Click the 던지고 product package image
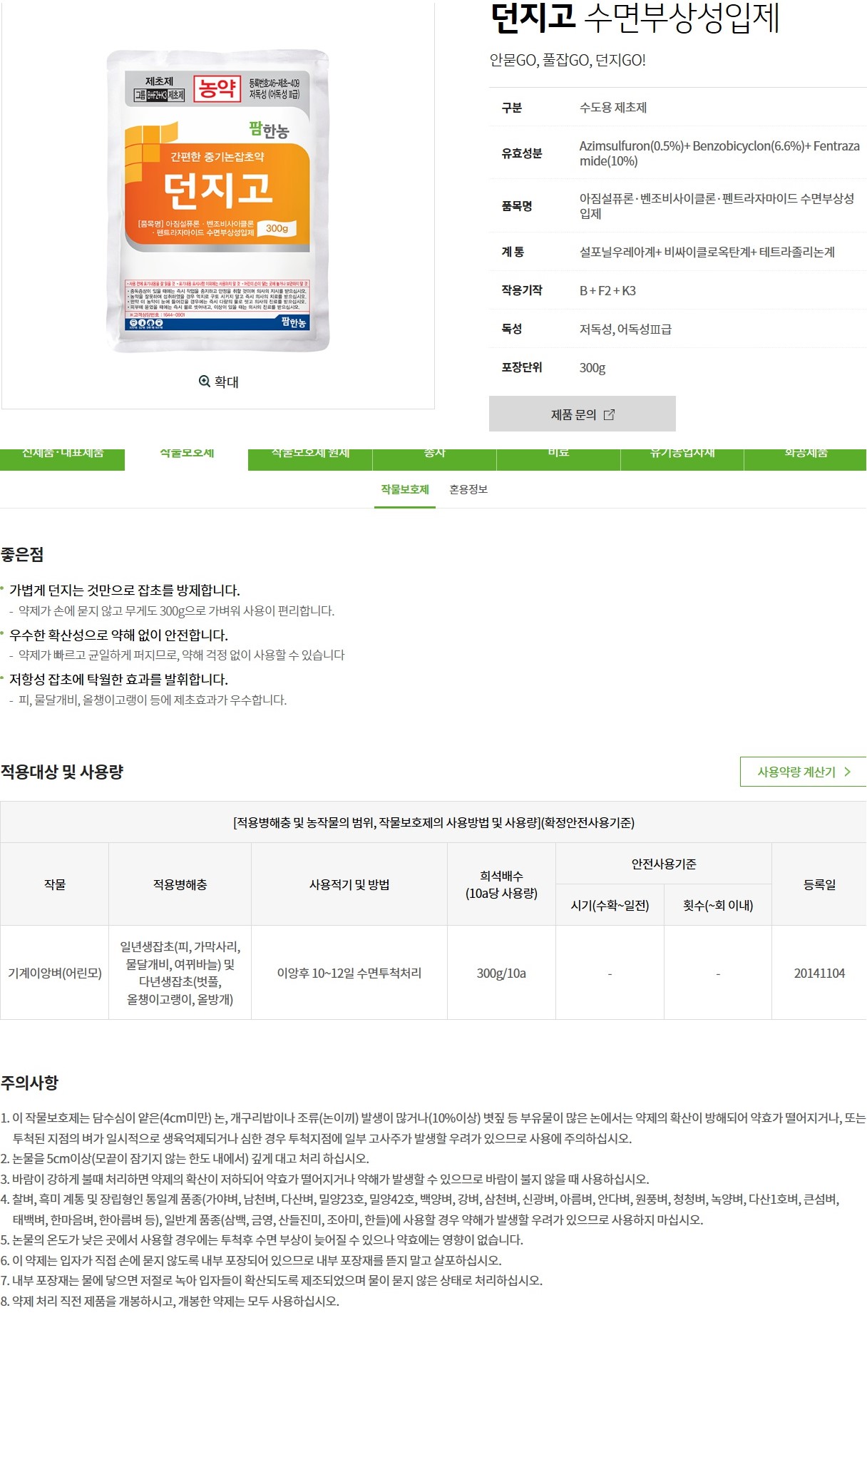Screen dimensions: 867x1482 coord(218,200)
